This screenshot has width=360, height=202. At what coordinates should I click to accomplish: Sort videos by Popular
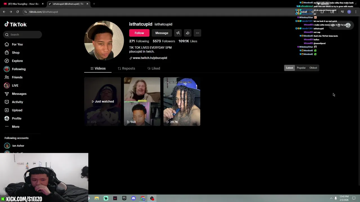pyautogui.click(x=301, y=68)
